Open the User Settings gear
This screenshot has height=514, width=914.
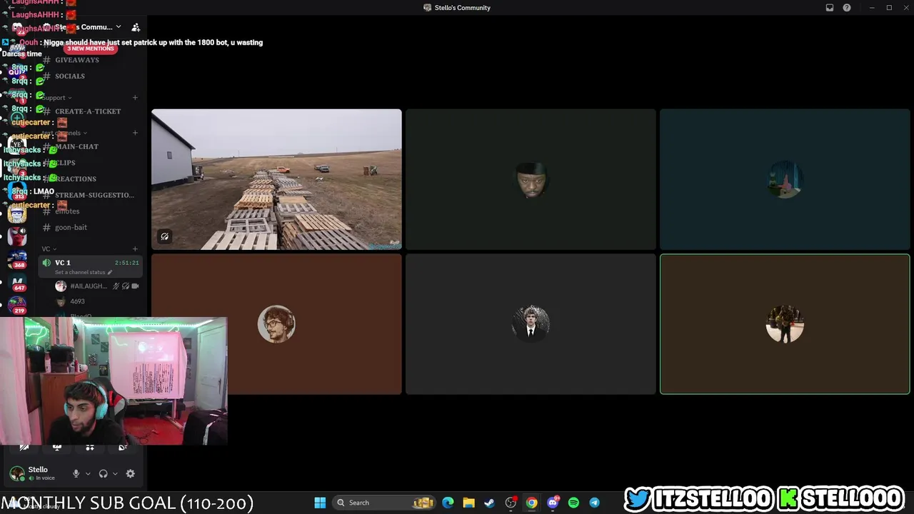[130, 473]
